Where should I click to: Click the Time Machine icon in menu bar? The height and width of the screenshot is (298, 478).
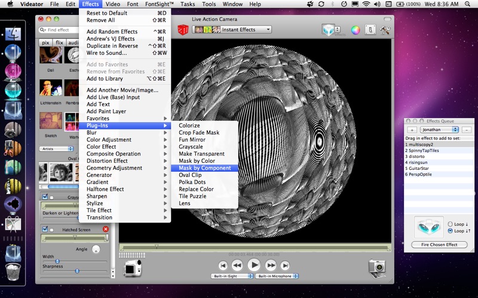pos(344,4)
